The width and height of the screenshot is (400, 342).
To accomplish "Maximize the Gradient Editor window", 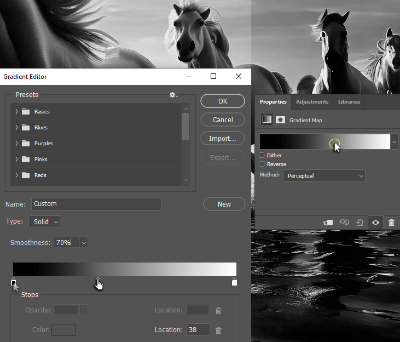I will [x=213, y=76].
